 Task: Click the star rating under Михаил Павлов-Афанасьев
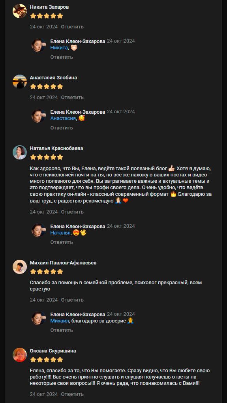click(x=47, y=272)
